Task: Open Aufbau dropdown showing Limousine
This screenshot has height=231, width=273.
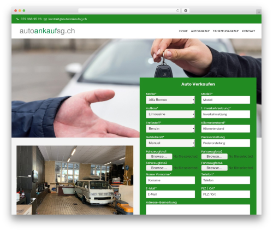Action: (x=170, y=114)
